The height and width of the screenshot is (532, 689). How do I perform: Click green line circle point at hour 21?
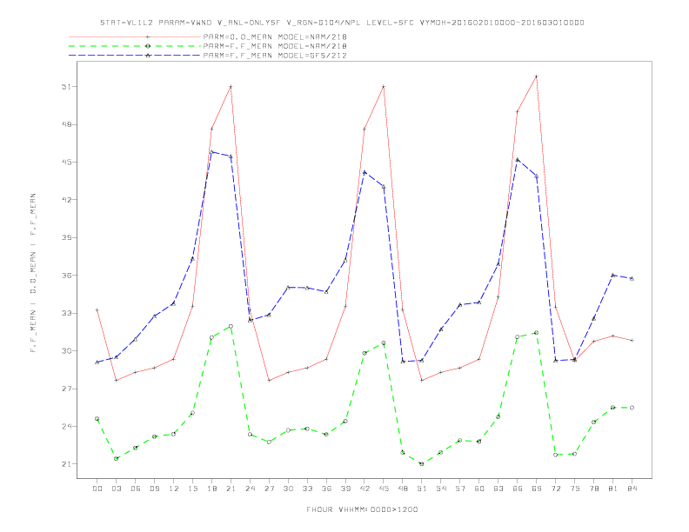click(231, 326)
